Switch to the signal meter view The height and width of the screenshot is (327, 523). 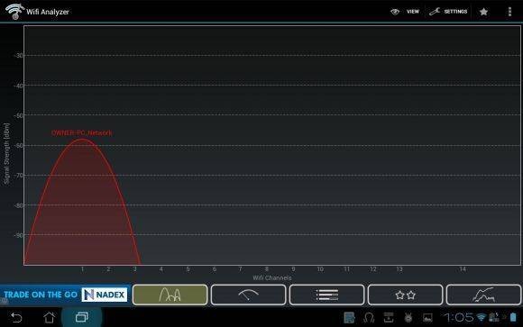[x=249, y=295]
